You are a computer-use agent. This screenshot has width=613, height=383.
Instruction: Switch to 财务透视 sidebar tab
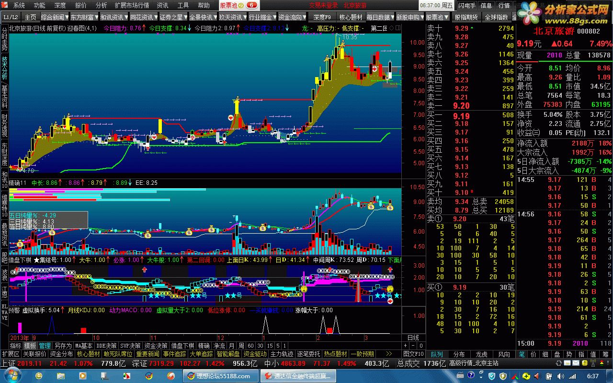[4, 125]
